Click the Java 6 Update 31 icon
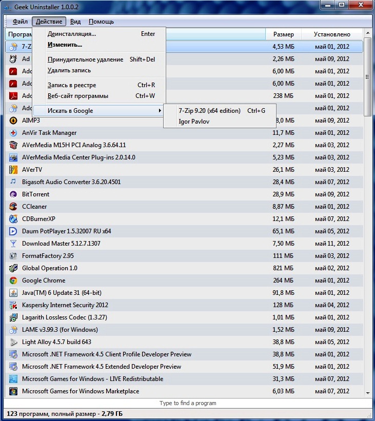This screenshot has height=421, width=375. 13,293
